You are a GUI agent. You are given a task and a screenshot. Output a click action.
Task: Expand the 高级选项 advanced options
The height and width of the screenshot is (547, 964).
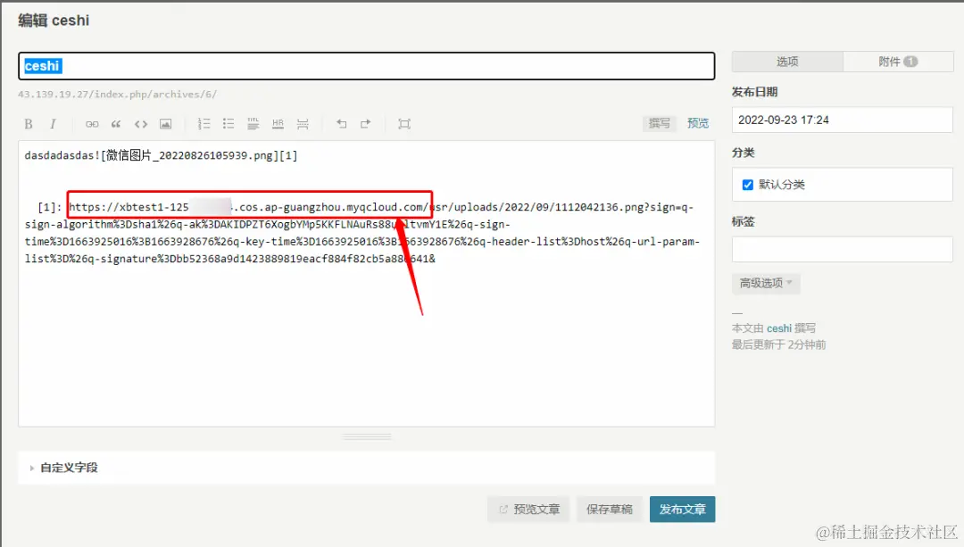766,284
